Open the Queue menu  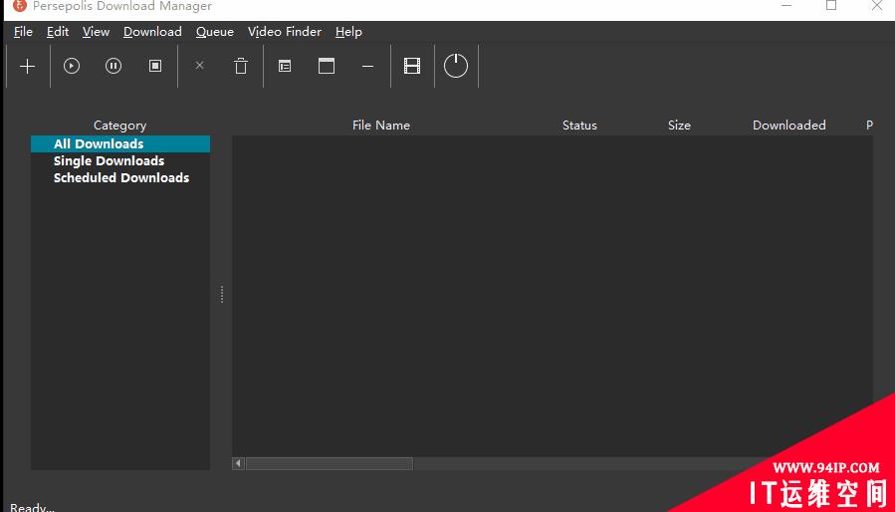215,32
